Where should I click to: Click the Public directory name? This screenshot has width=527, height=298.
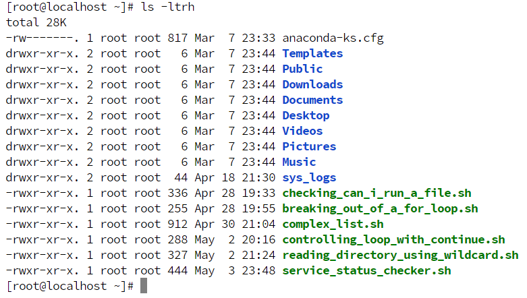tap(302, 69)
